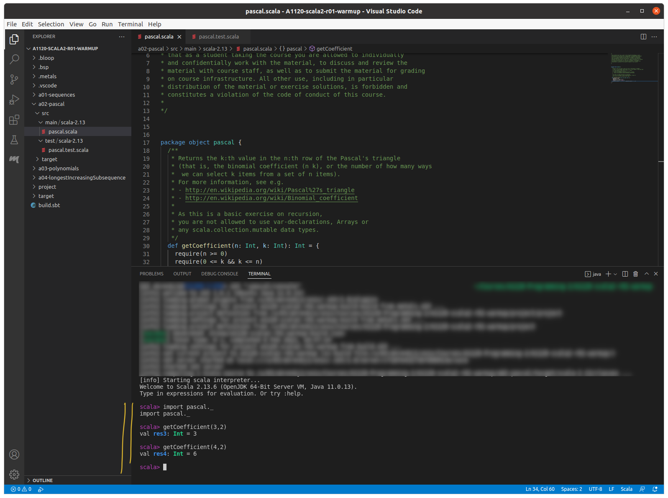The height and width of the screenshot is (498, 668).
Task: Open Run and Debug view
Action: tap(14, 100)
